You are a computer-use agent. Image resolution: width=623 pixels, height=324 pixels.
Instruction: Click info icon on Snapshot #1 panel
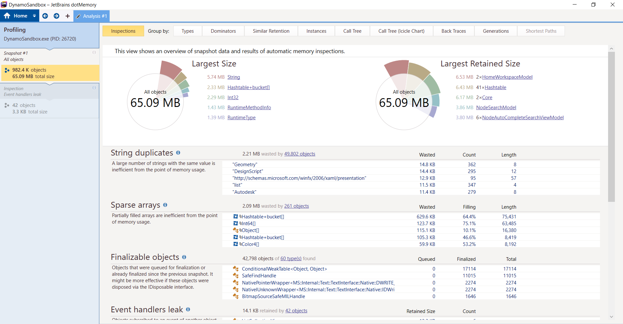[x=94, y=52]
